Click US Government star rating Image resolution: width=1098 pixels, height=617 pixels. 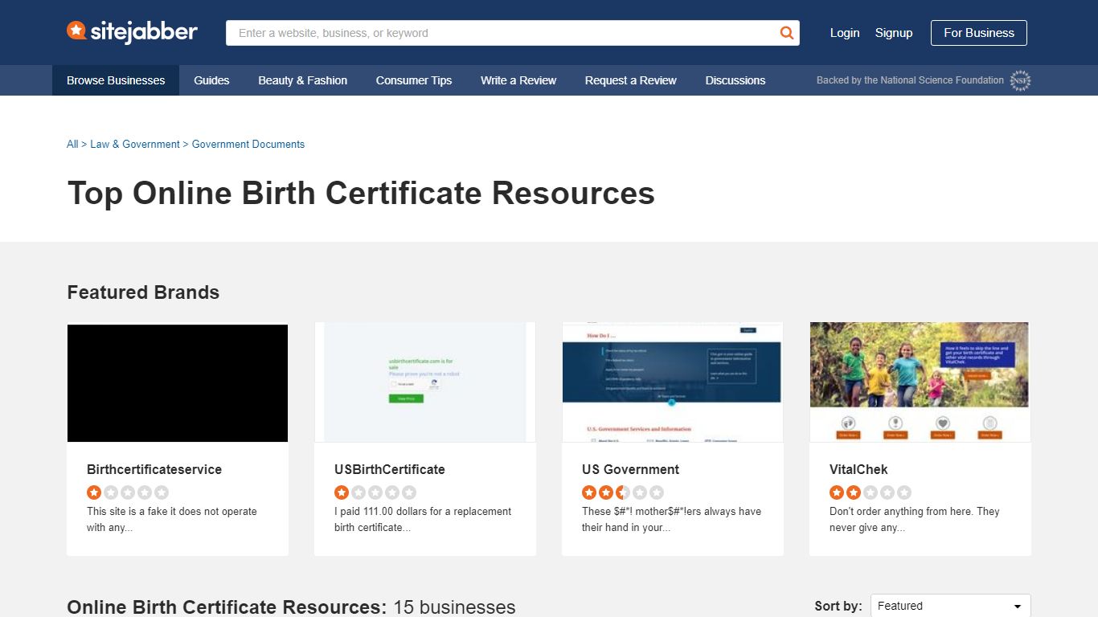pos(623,492)
